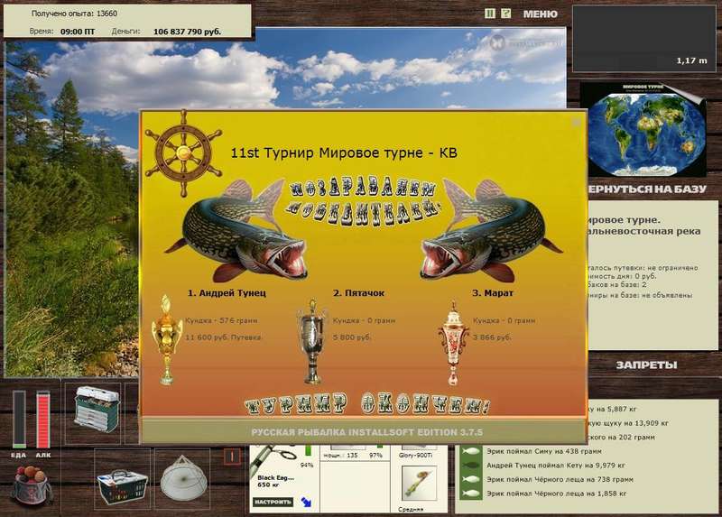
Task: Click the ЕДА food level bar
Action: (19, 420)
